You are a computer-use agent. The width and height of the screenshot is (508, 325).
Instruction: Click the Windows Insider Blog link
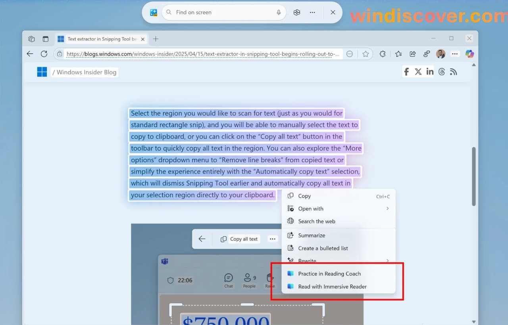(86, 72)
